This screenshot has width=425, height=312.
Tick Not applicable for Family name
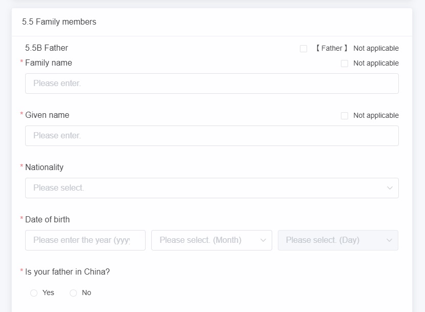(344, 64)
